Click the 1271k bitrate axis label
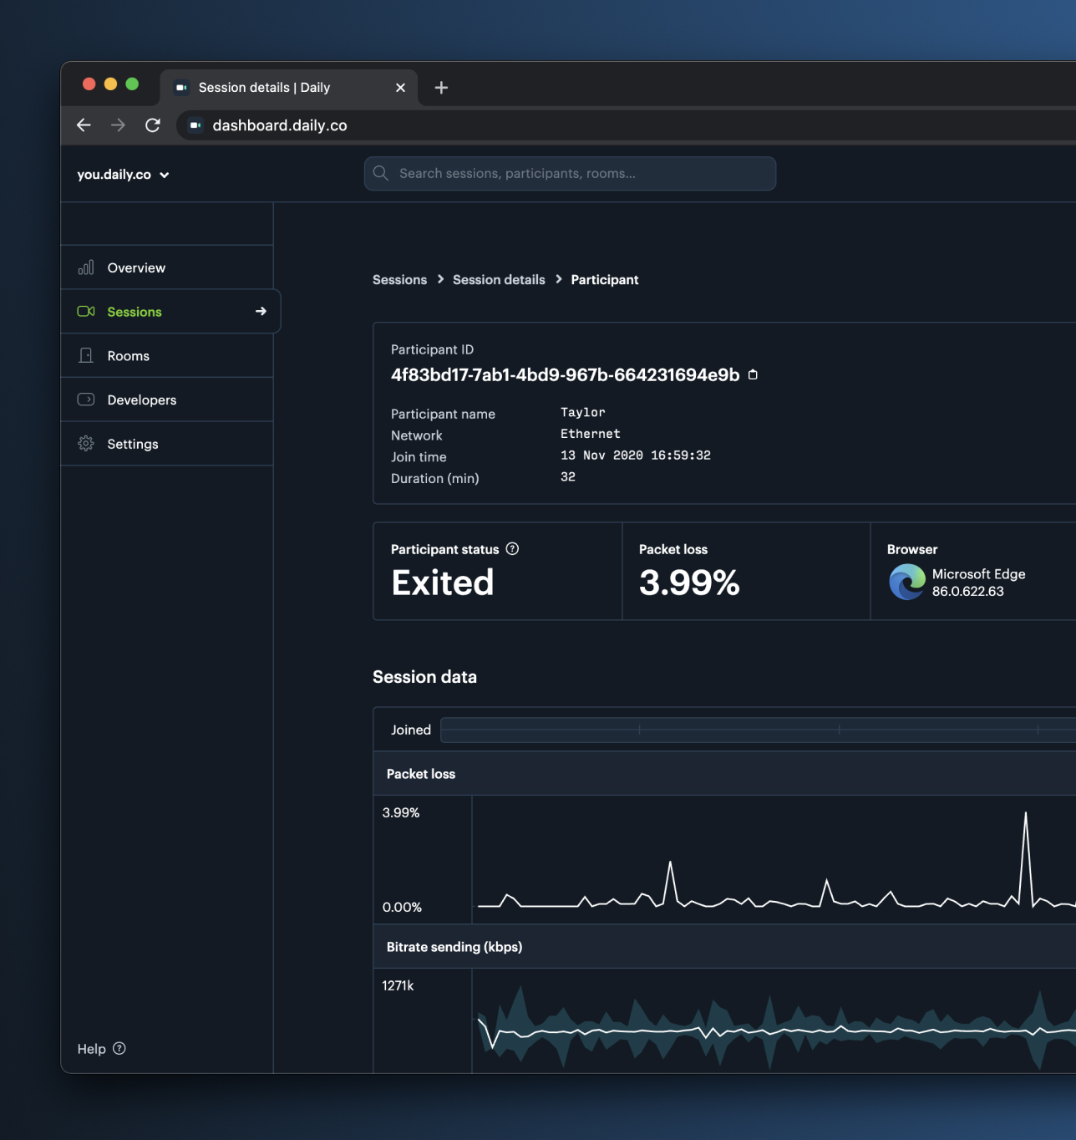1076x1140 pixels. 398,985
